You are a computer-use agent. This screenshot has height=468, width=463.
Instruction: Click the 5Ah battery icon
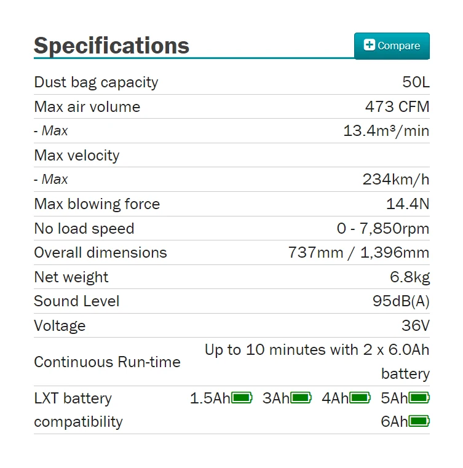point(419,398)
